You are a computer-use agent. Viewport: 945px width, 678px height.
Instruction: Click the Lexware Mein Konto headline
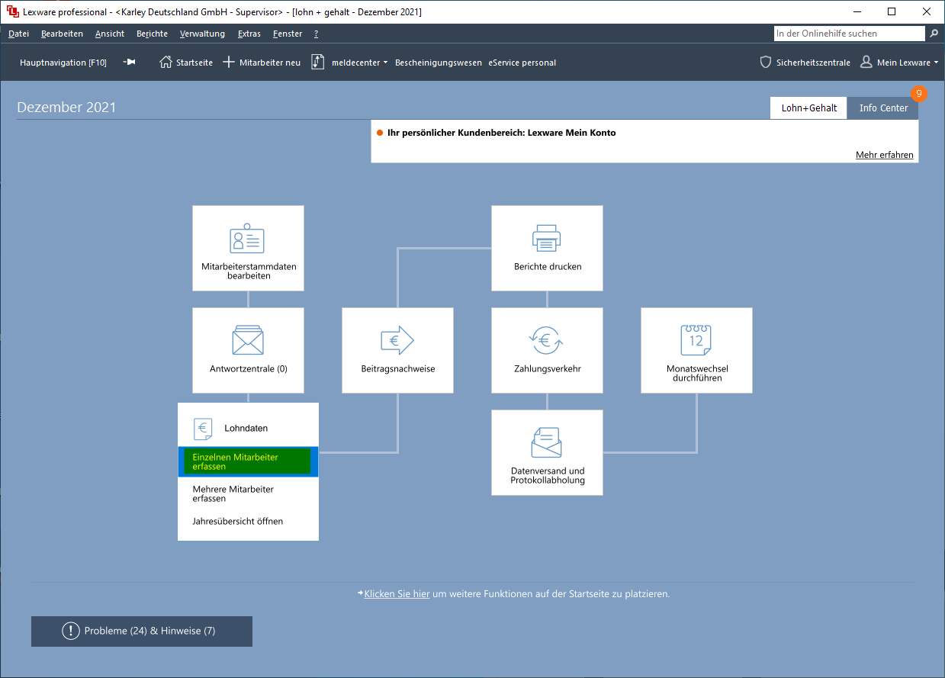pos(502,133)
